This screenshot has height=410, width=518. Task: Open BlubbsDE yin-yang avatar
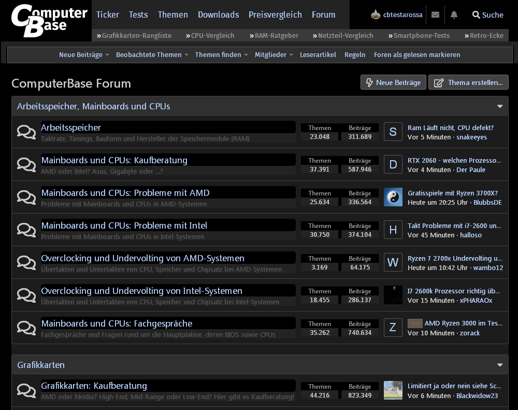(393, 197)
